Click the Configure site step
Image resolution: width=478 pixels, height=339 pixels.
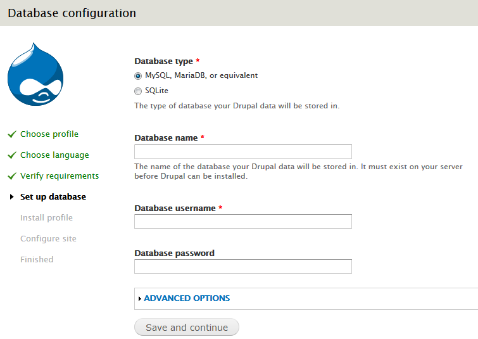48,239
